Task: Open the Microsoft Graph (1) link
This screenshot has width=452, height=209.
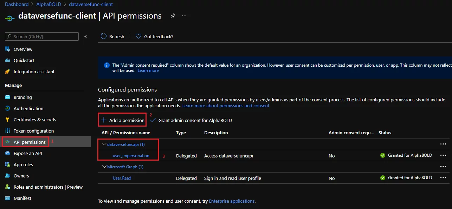Action: pos(125,167)
